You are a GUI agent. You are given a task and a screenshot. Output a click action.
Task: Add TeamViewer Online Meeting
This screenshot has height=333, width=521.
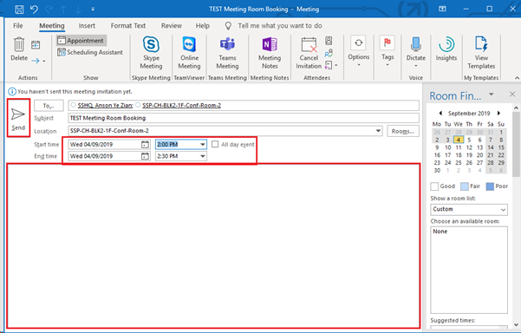coord(189,53)
